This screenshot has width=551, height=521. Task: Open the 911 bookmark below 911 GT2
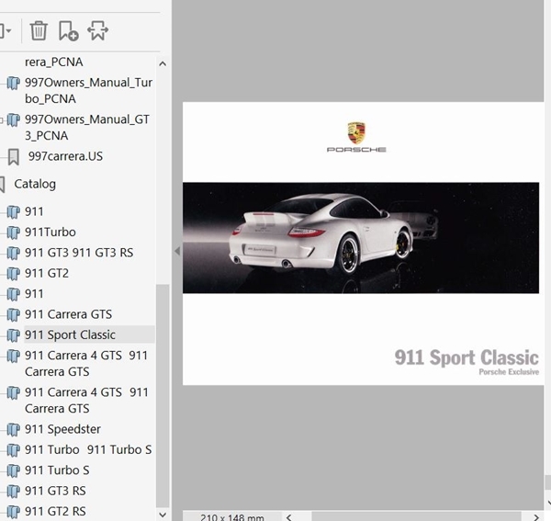click(x=34, y=293)
